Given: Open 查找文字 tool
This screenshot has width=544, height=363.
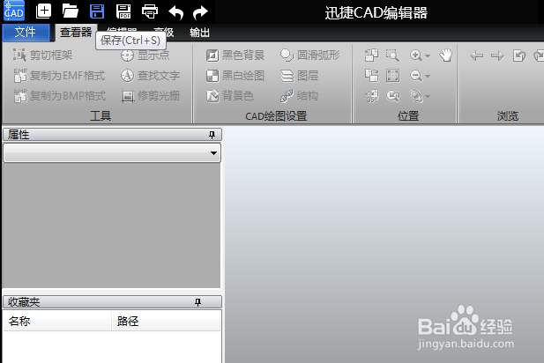Looking at the screenshot, I should 150,75.
